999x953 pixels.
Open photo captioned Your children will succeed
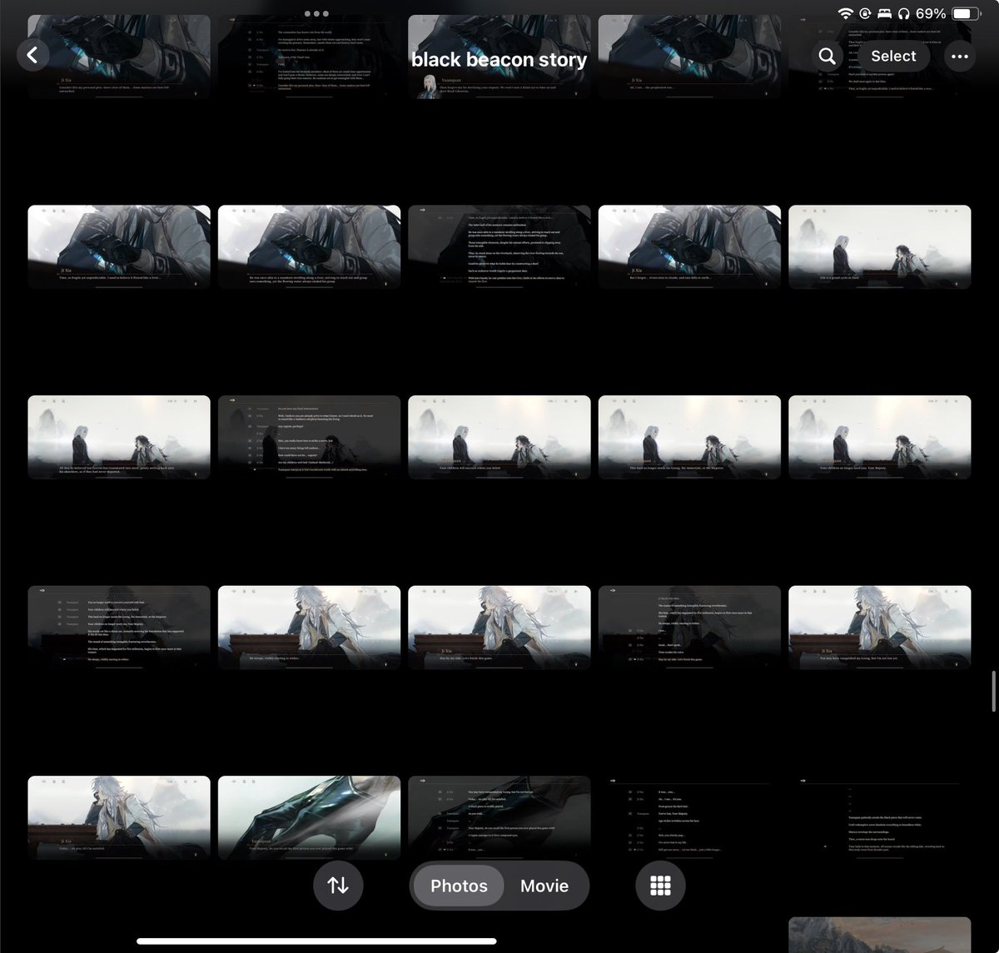click(x=499, y=437)
